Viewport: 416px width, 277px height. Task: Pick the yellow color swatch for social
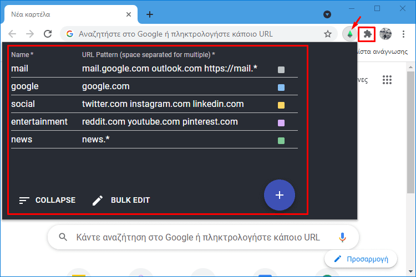coord(281,105)
